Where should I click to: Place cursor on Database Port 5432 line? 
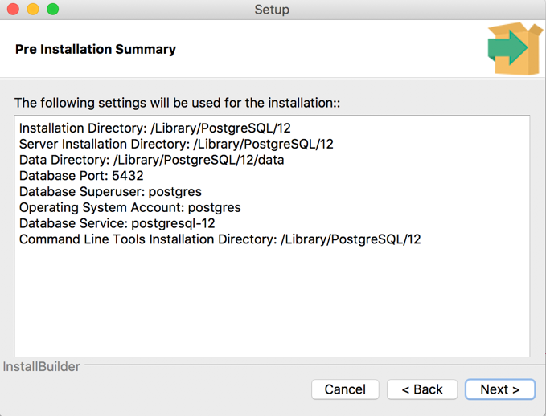tap(81, 176)
